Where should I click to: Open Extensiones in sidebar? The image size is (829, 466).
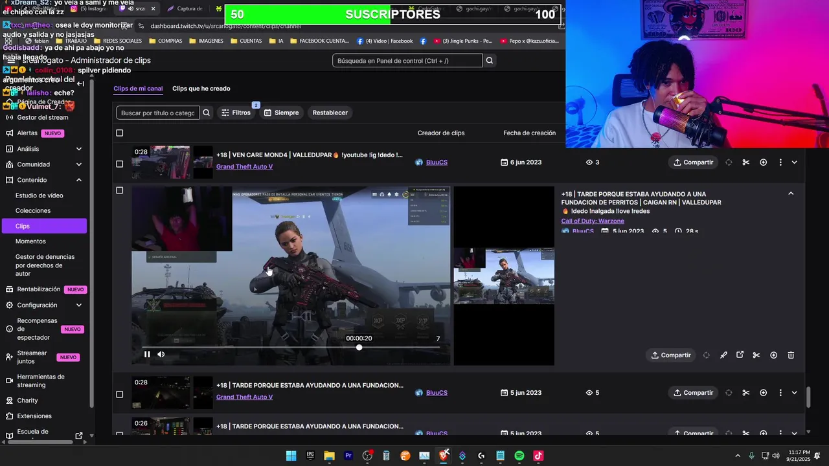click(34, 416)
